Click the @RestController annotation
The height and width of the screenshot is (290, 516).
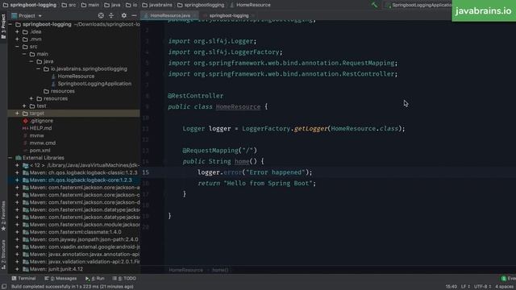coord(195,96)
